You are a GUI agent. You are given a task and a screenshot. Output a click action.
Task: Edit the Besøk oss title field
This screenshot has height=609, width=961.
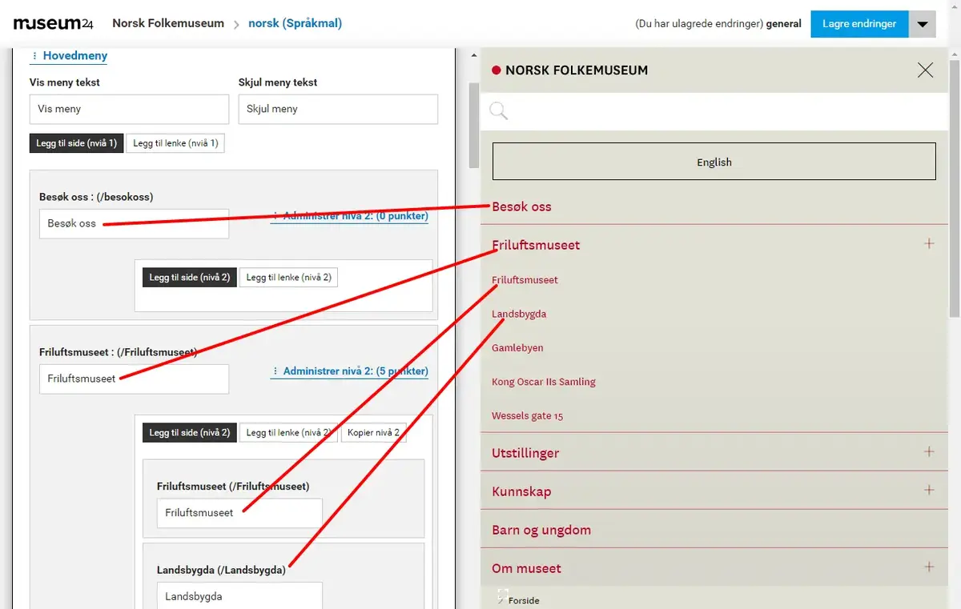[134, 224]
